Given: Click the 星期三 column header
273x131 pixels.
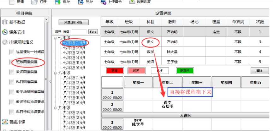Looking at the screenshot, I should (197, 82).
